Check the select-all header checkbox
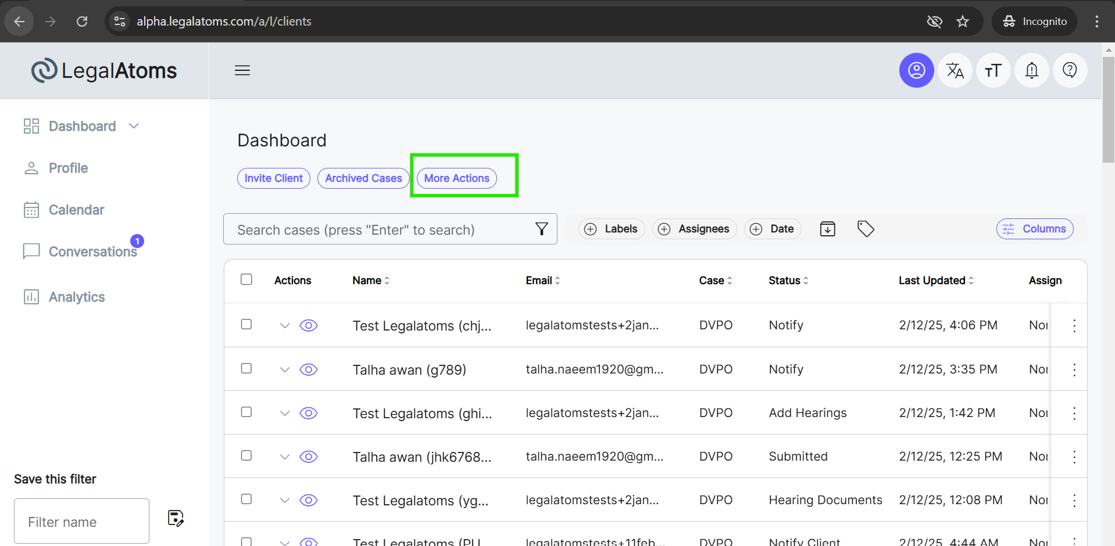 (x=246, y=279)
